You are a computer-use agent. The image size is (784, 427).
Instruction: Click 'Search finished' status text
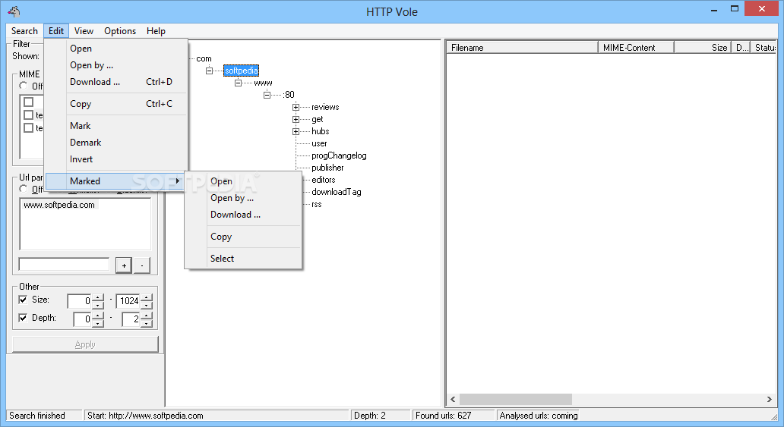pos(37,416)
